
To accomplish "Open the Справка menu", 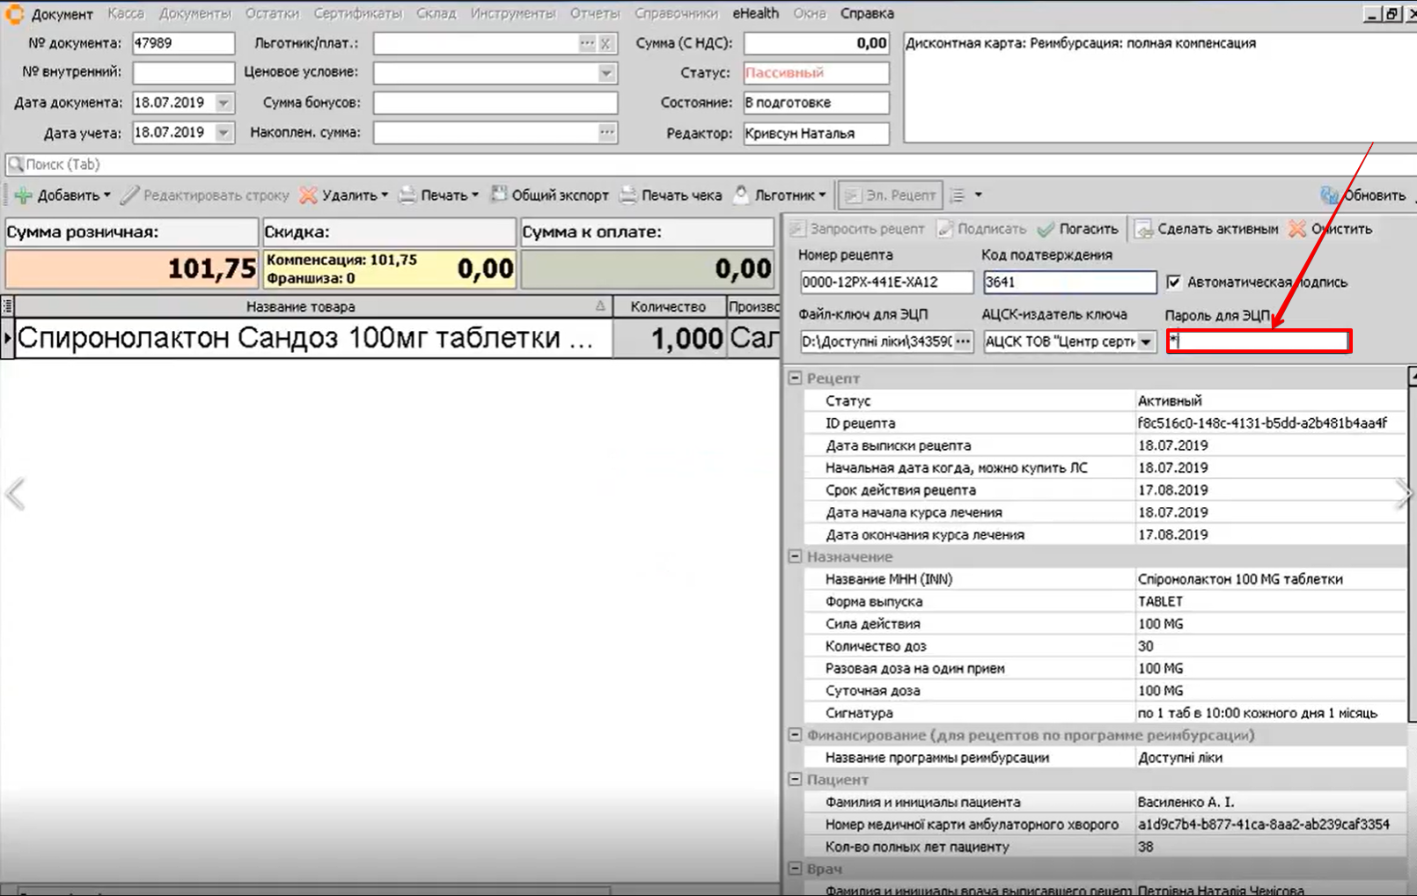I will (x=866, y=13).
